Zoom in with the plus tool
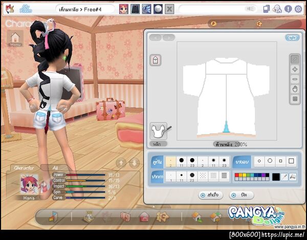 [x=295, y=69]
